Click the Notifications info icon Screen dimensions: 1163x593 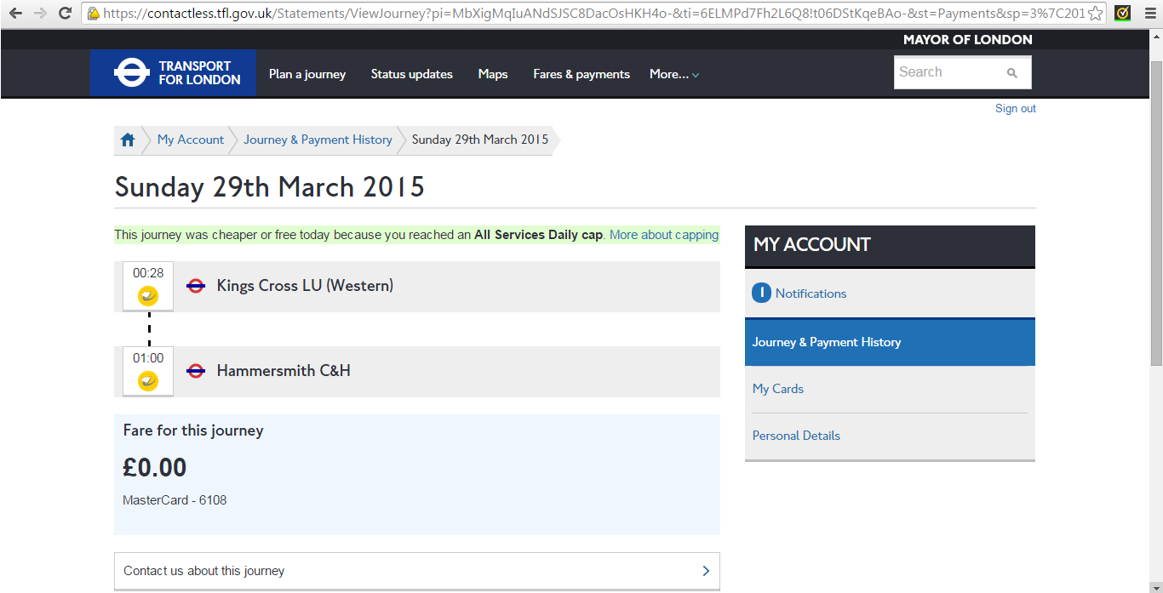point(761,294)
